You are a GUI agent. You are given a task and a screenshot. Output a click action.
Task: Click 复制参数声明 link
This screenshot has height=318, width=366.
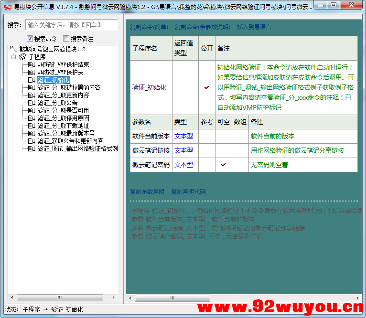(147, 192)
